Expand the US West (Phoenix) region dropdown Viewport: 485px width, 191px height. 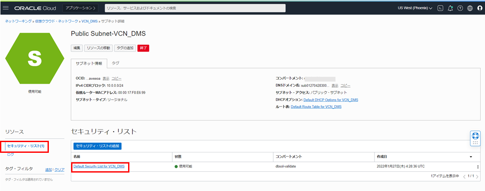[415, 8]
